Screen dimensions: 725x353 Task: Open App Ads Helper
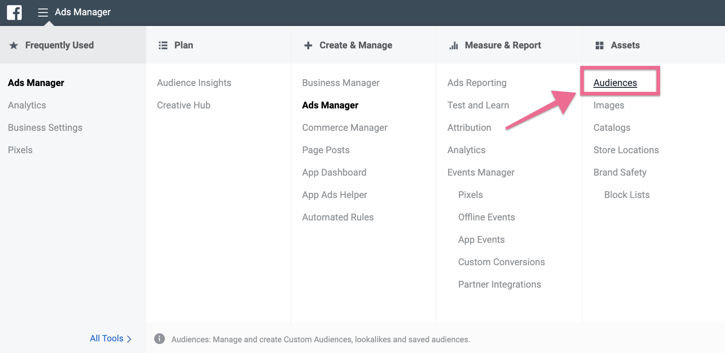click(335, 195)
